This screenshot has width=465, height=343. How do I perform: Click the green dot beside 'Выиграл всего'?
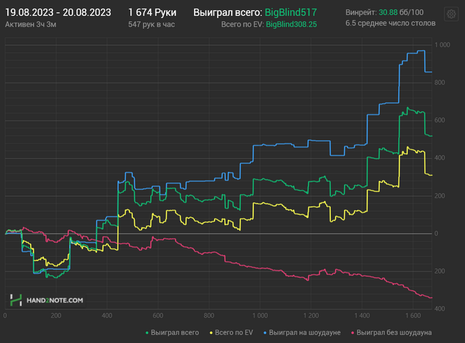[147, 333]
